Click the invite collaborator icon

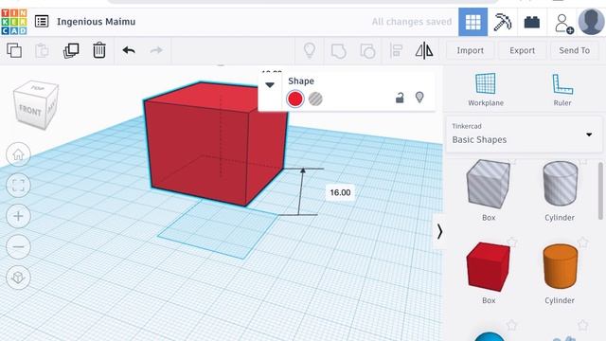pos(563,23)
